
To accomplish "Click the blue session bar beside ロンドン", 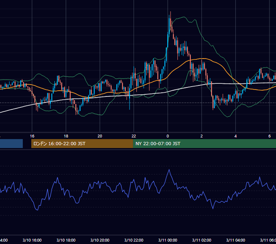I will pyautogui.click(x=11, y=144).
